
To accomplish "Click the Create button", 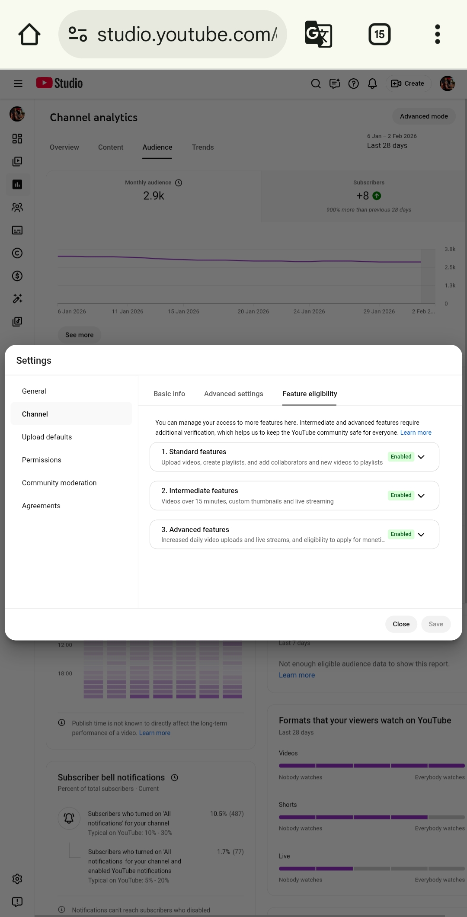I will click(x=408, y=83).
